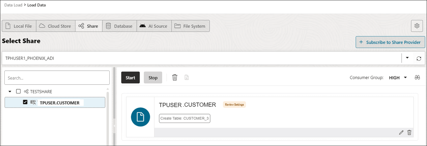Edit the CUSTOMER job with pencil icon
Image resolution: width=427 pixels, height=146 pixels.
click(x=401, y=132)
